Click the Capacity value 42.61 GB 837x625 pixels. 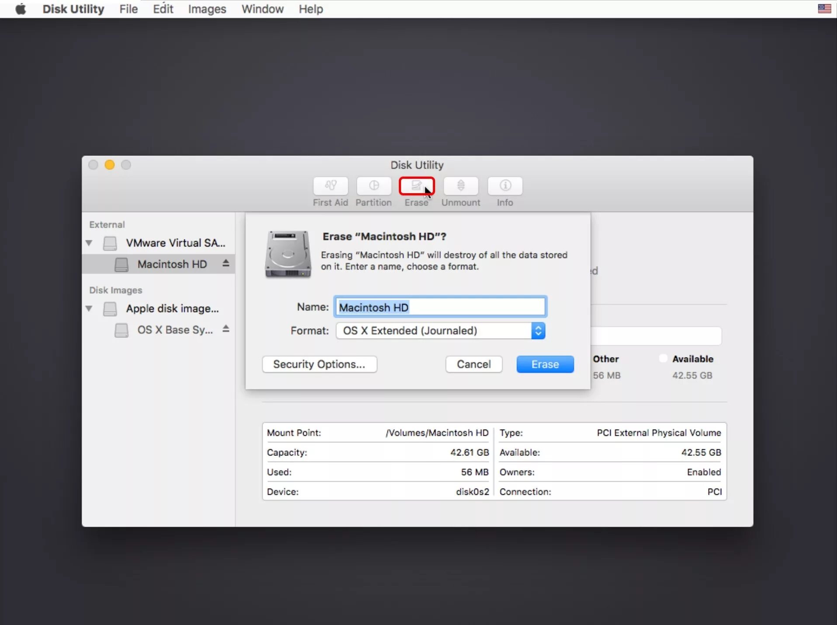[x=470, y=452]
